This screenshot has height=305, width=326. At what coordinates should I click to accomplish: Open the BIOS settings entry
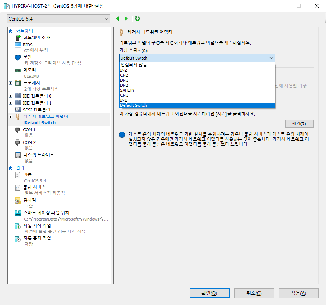pyautogui.click(x=28, y=45)
